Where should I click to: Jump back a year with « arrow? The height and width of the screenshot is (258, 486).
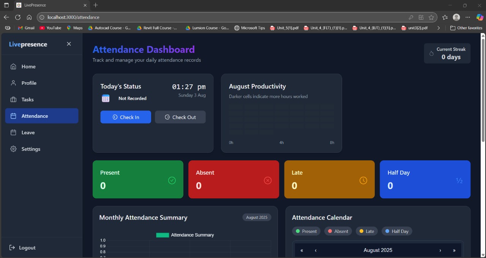[x=302, y=250]
